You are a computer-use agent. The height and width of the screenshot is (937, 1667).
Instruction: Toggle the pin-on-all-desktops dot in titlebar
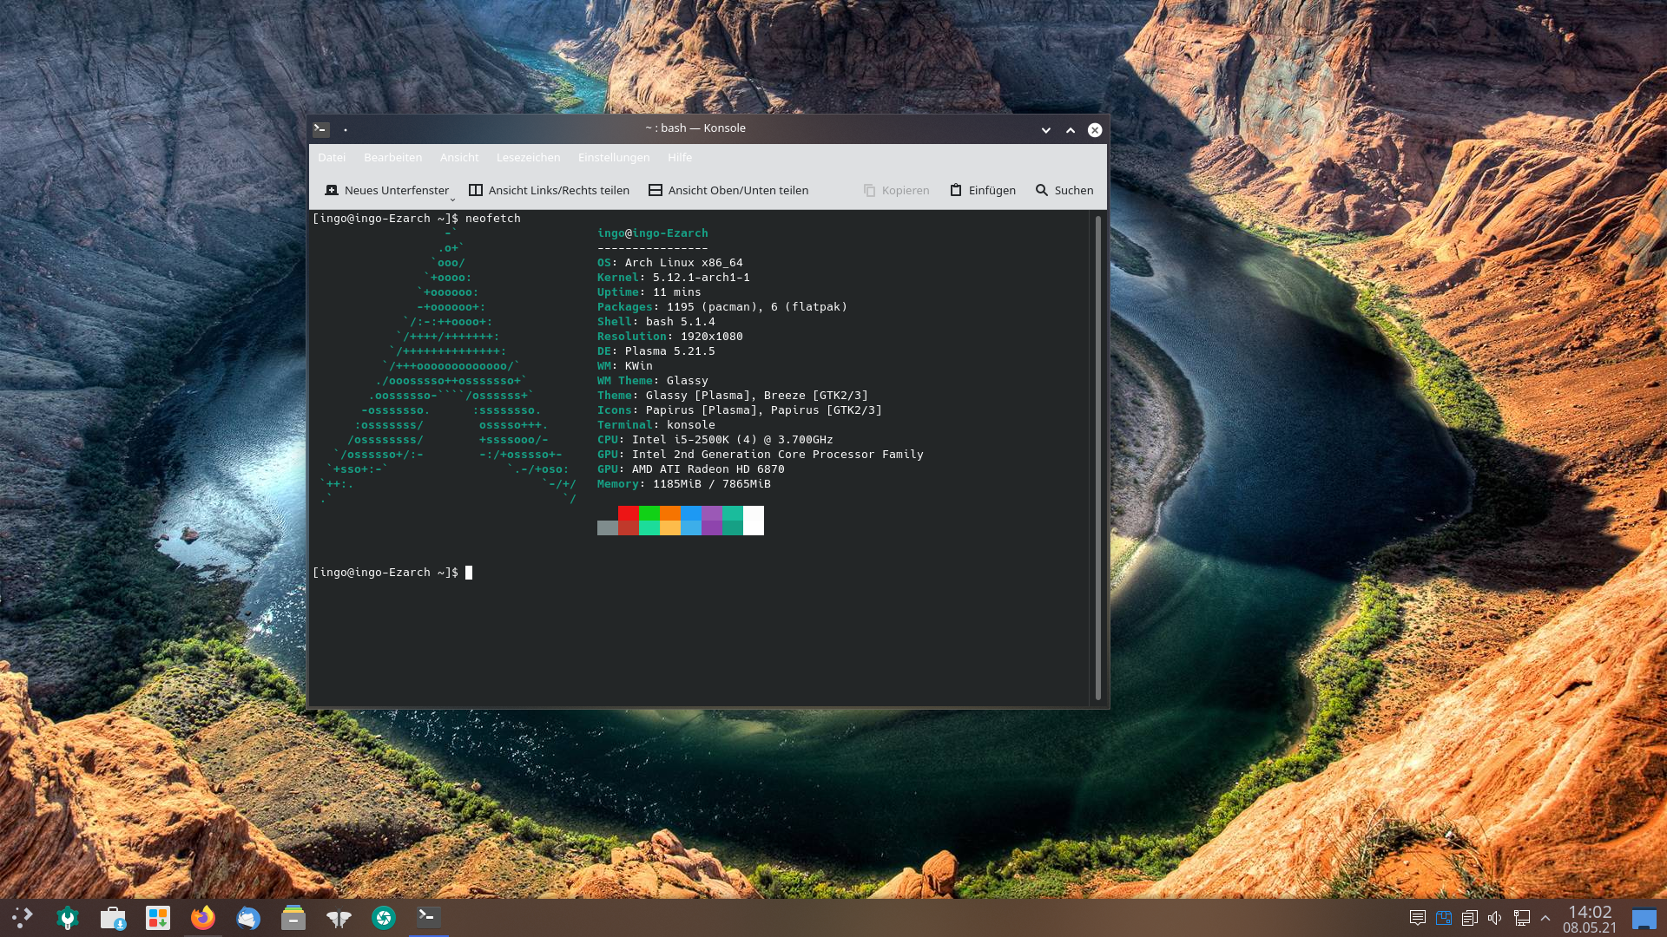point(346,129)
